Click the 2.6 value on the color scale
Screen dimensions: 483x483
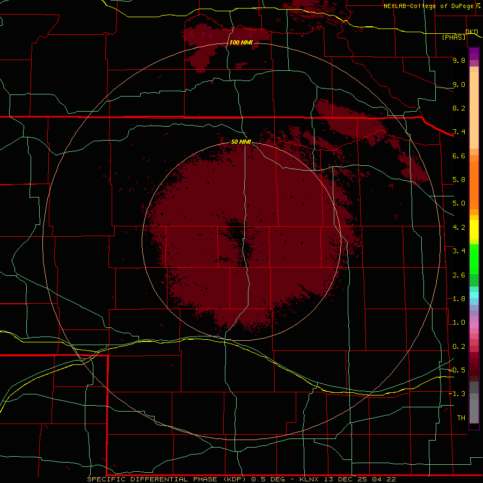pyautogui.click(x=459, y=275)
